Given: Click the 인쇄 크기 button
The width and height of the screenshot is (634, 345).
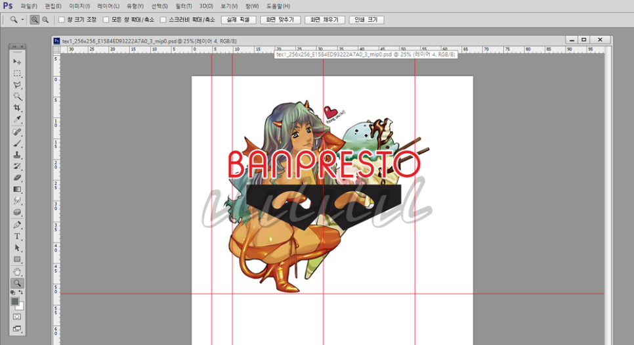Looking at the screenshot, I should click(x=366, y=20).
